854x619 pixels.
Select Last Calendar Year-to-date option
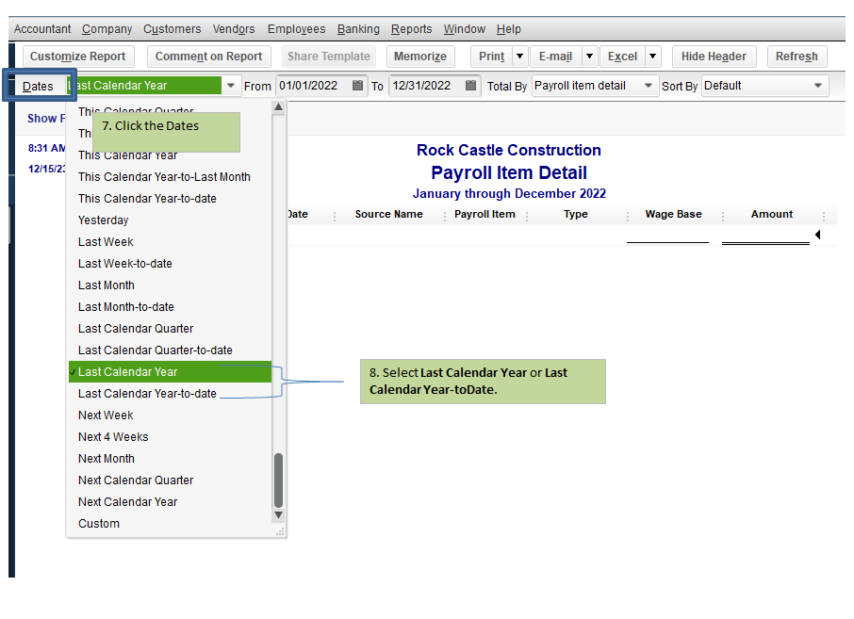pos(170,394)
